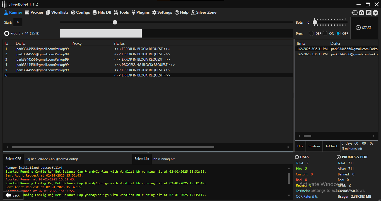Select bot row 2 in runner list
The image size is (381, 201).
[x=148, y=54]
